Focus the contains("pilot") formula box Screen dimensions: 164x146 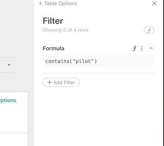point(98,61)
